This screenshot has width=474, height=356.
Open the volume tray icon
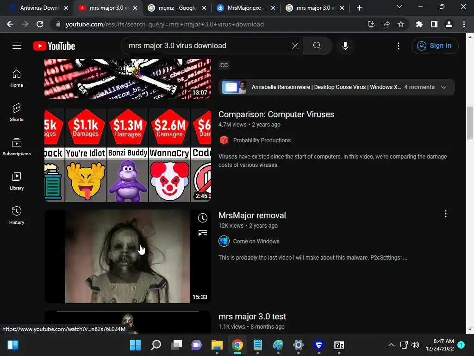click(x=415, y=345)
